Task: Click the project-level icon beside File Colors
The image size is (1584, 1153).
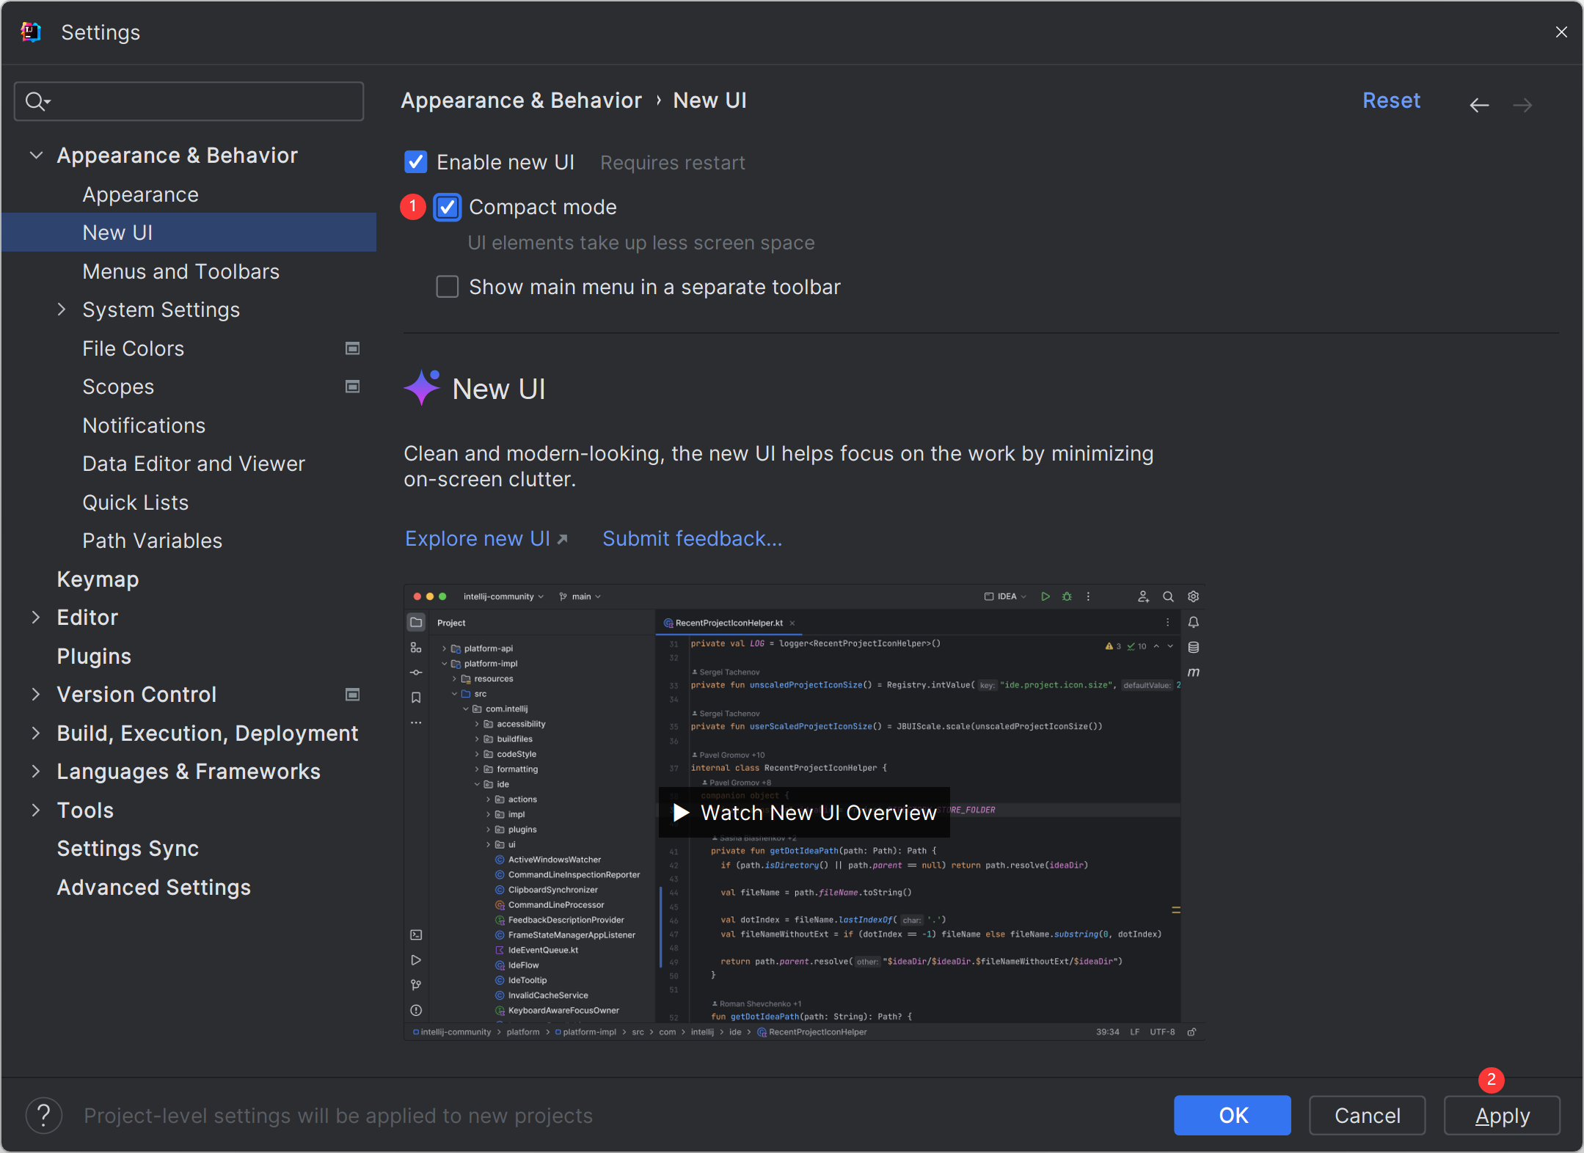Action: [352, 348]
